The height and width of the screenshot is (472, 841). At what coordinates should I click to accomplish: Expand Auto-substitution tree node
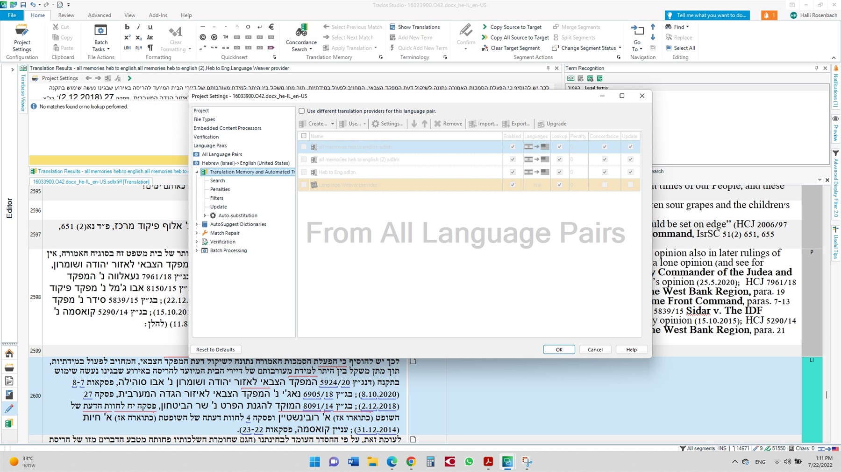[x=205, y=215]
